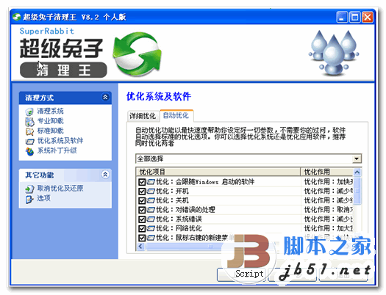Uncheck the 优化：鼠标右键的新建菜单 checkbox
The image size is (386, 295).
click(x=142, y=238)
